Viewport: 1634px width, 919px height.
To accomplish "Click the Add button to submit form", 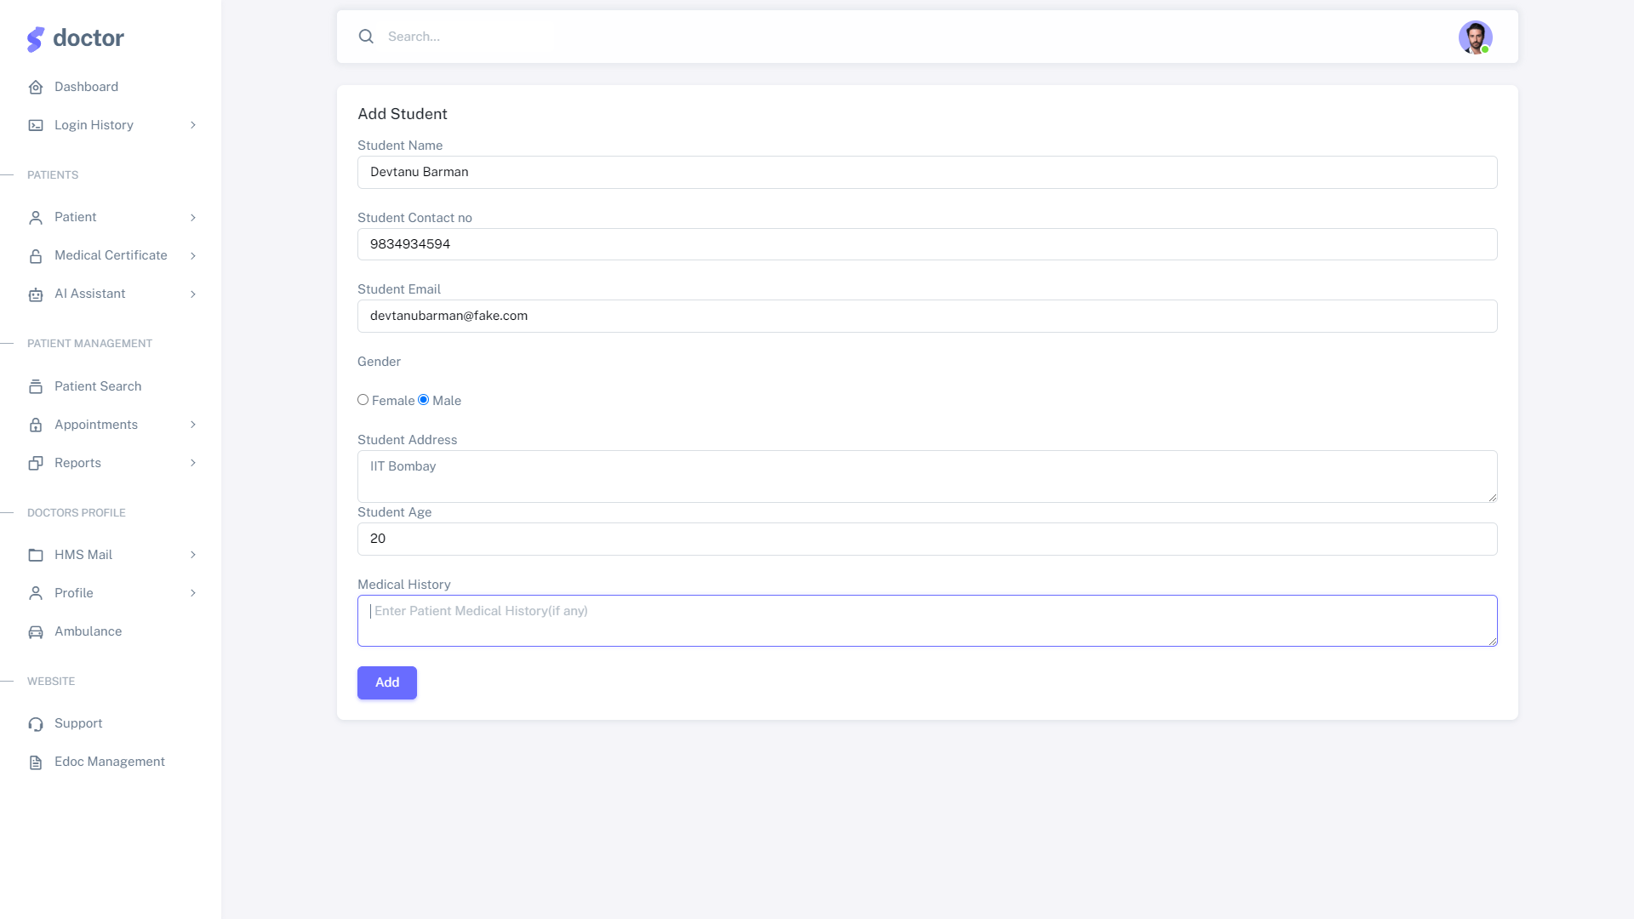I will click(x=387, y=682).
